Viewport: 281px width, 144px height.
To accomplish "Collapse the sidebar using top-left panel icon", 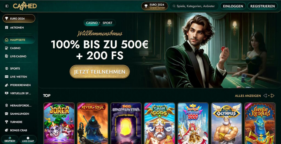I will point(7,6).
